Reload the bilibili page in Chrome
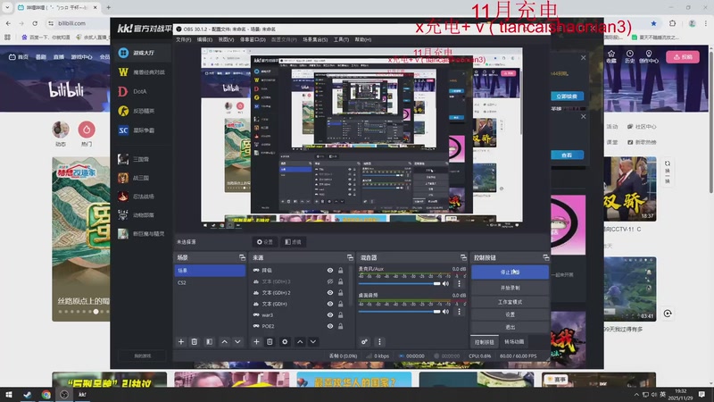 click(x=35, y=23)
